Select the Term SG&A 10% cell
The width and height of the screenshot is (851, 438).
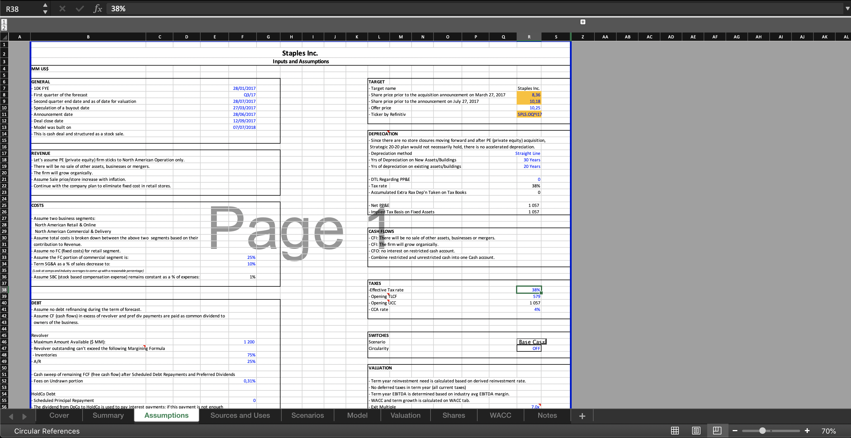coord(242,264)
